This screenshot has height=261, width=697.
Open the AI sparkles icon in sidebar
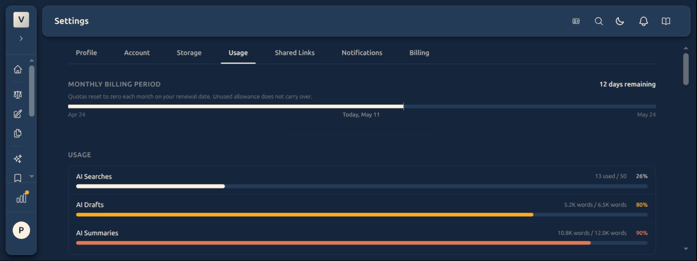[17, 159]
